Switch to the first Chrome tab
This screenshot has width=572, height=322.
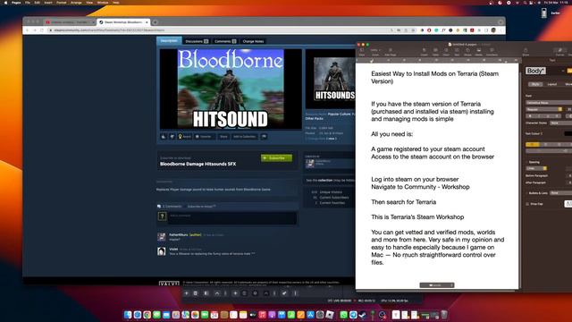pyautogui.click(x=69, y=22)
